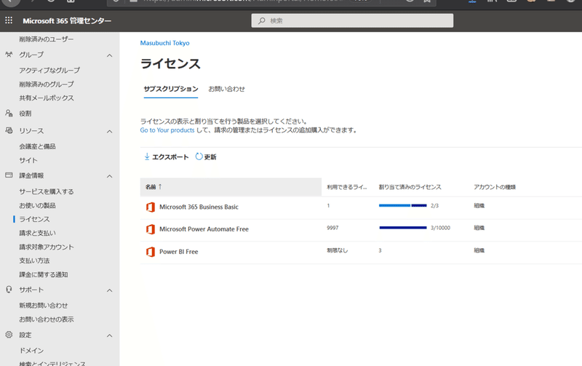Switch to the お問い合わせ tab
582x366 pixels.
226,89
